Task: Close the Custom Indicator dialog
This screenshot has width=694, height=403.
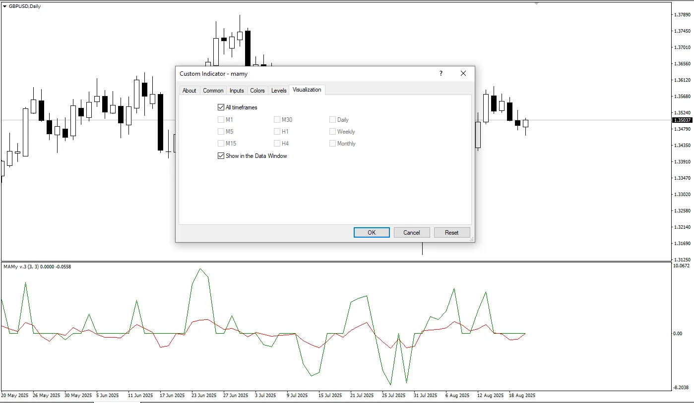Action: click(x=463, y=73)
